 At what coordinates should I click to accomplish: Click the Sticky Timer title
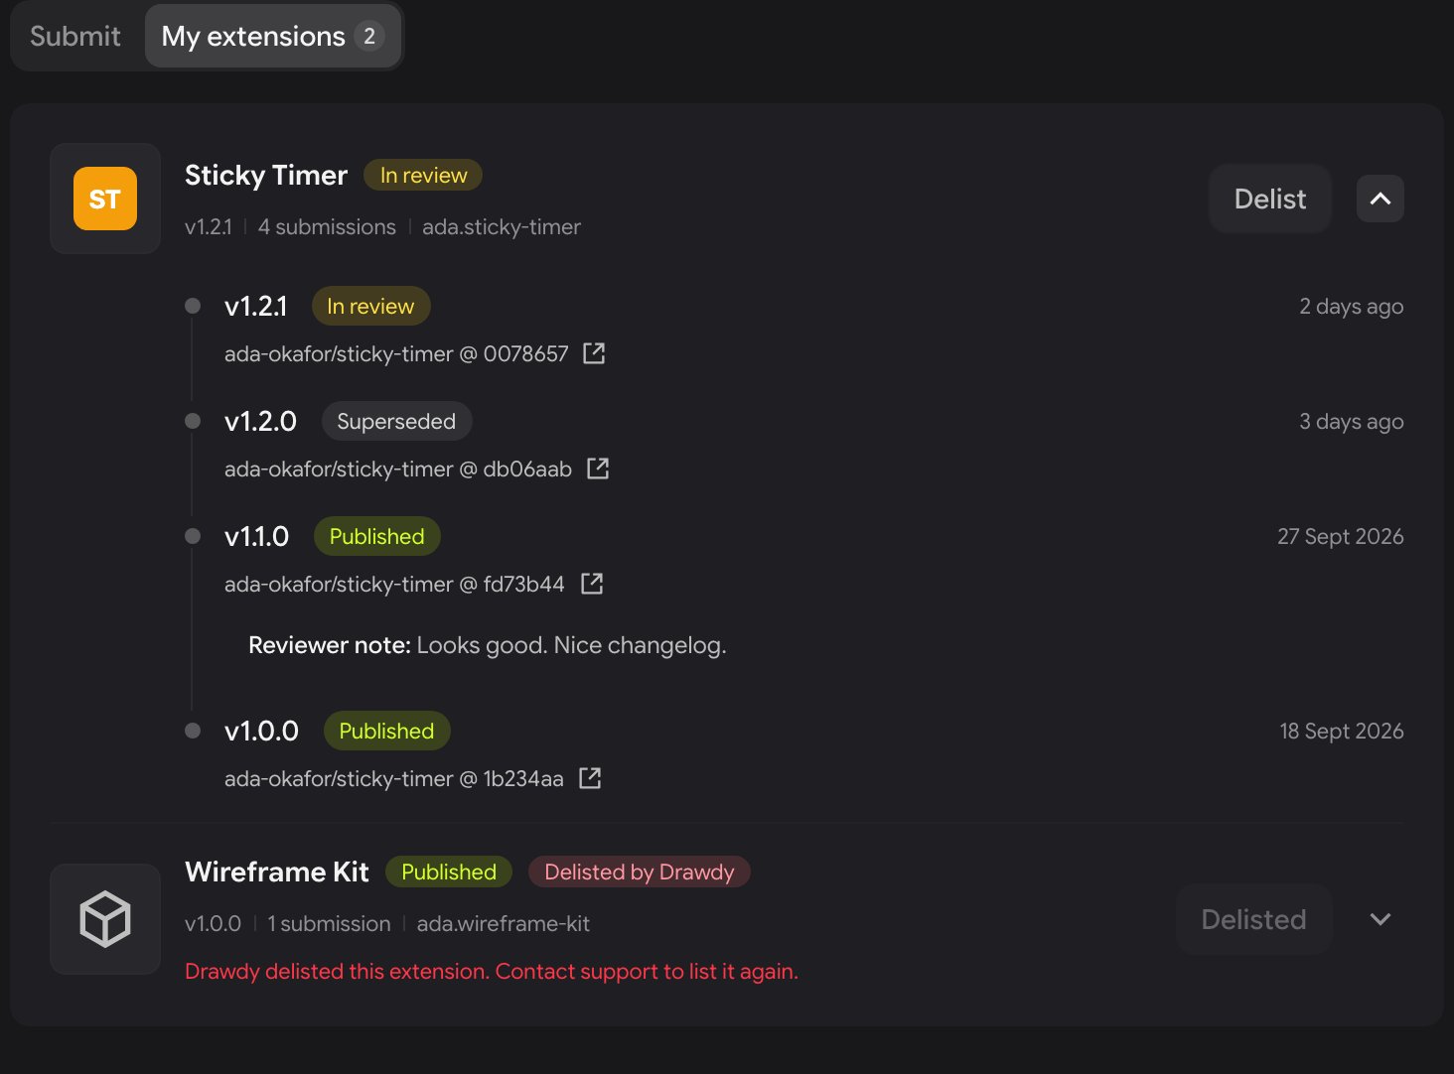(x=266, y=175)
